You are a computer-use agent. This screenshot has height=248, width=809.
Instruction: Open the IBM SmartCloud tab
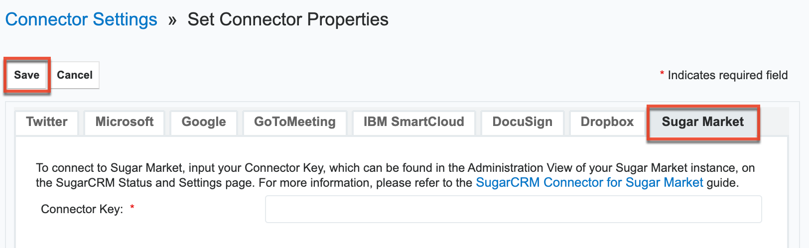pos(414,122)
